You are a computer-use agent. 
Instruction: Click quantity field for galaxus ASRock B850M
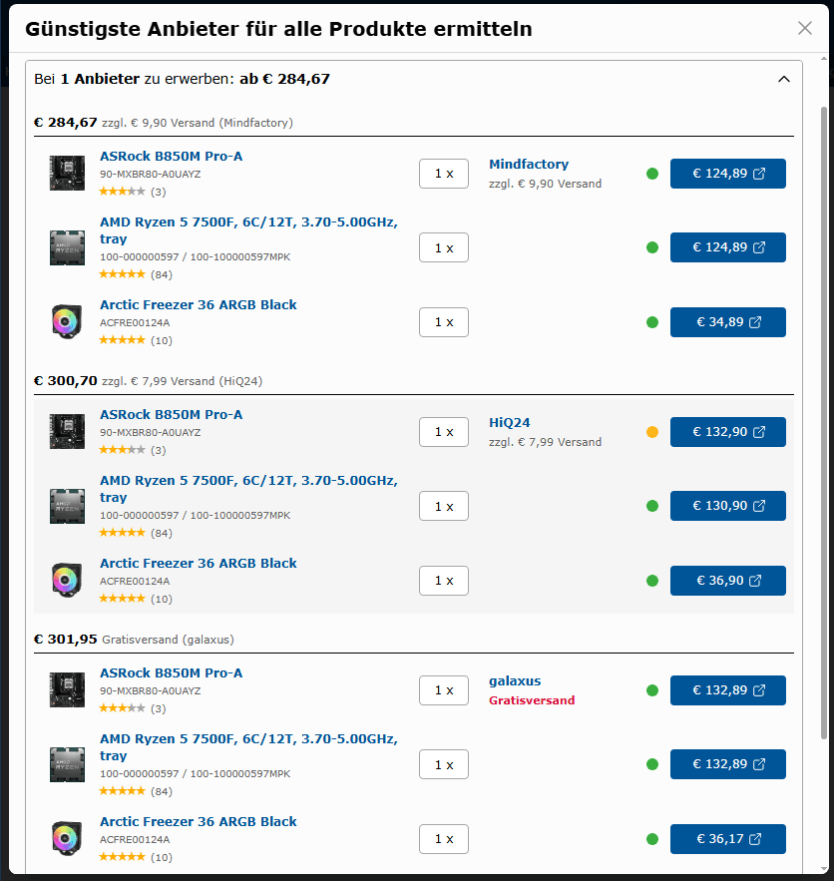444,690
